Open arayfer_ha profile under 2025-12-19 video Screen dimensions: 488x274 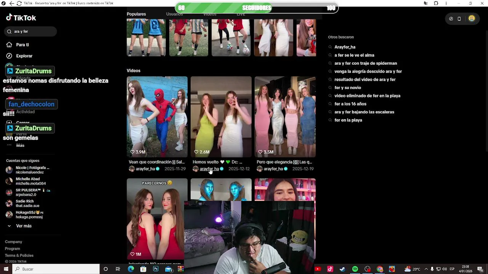[x=273, y=169]
